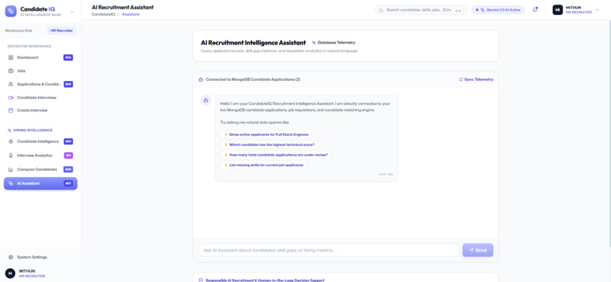Open notifications bell
Viewport: 611px width, 282px height.
coord(534,10)
